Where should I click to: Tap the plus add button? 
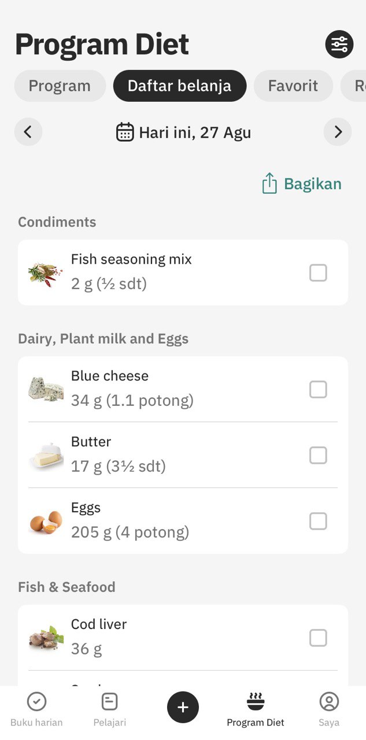coord(183,707)
